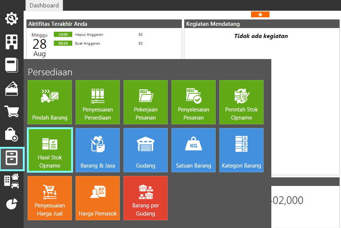The image size is (341, 228).
Task: Click the purchase bag sidebar icon
Action: point(12,135)
